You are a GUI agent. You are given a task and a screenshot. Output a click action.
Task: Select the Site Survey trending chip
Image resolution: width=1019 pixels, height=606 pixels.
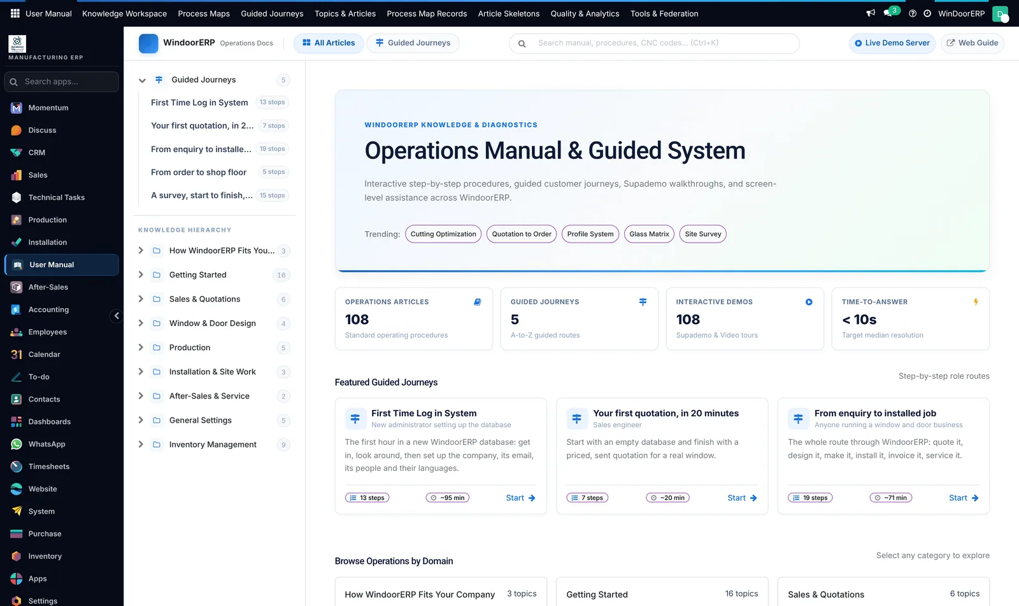coord(703,234)
